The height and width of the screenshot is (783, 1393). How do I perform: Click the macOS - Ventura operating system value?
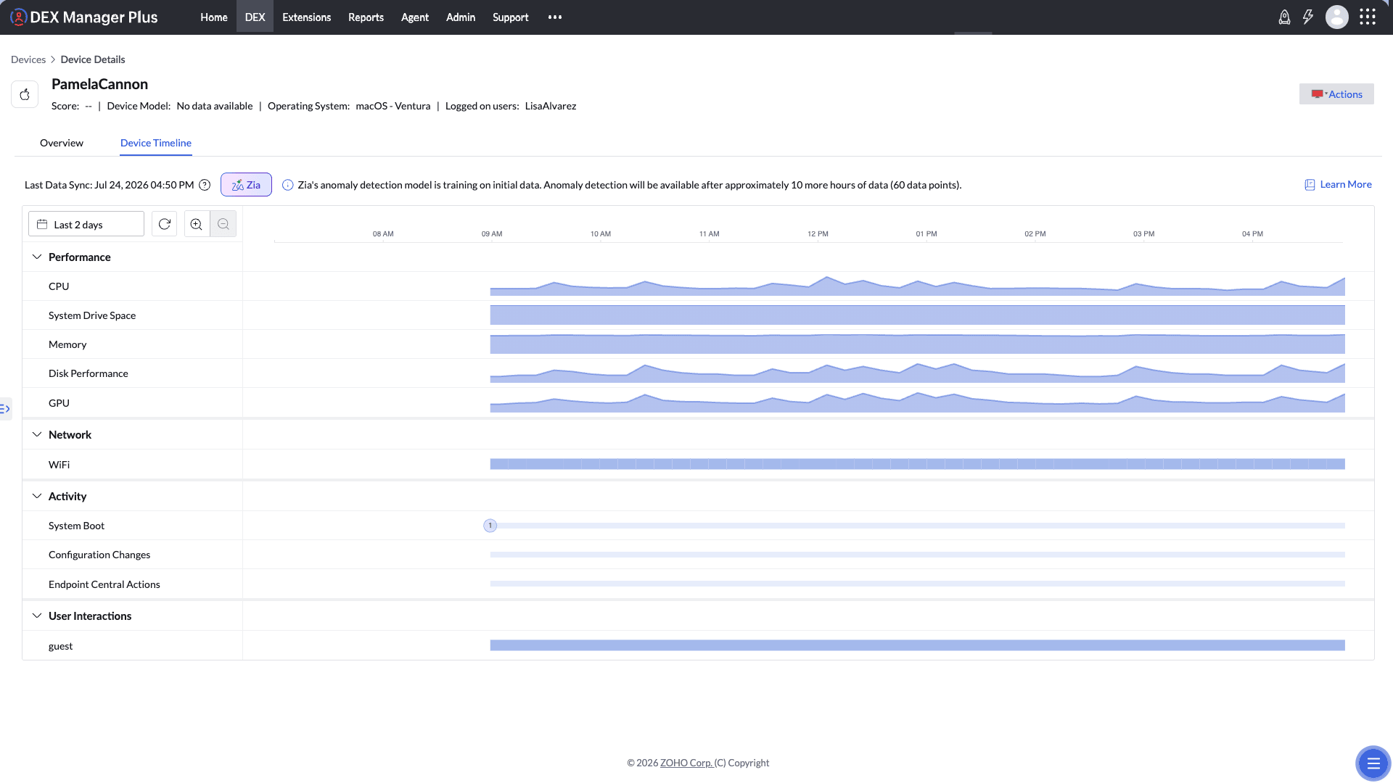(393, 106)
